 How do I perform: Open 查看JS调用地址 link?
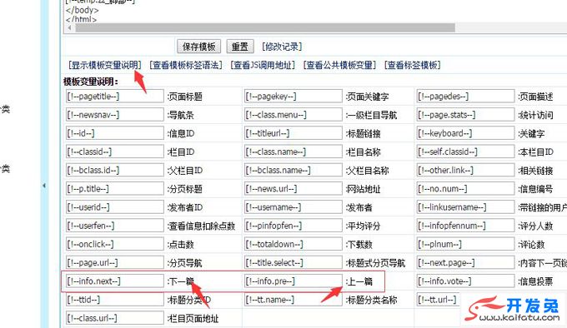263,65
